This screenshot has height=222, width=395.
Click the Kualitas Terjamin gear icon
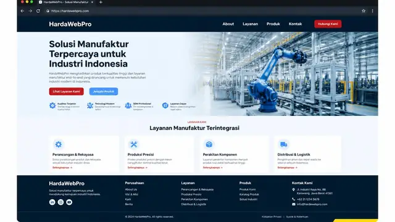(52, 105)
